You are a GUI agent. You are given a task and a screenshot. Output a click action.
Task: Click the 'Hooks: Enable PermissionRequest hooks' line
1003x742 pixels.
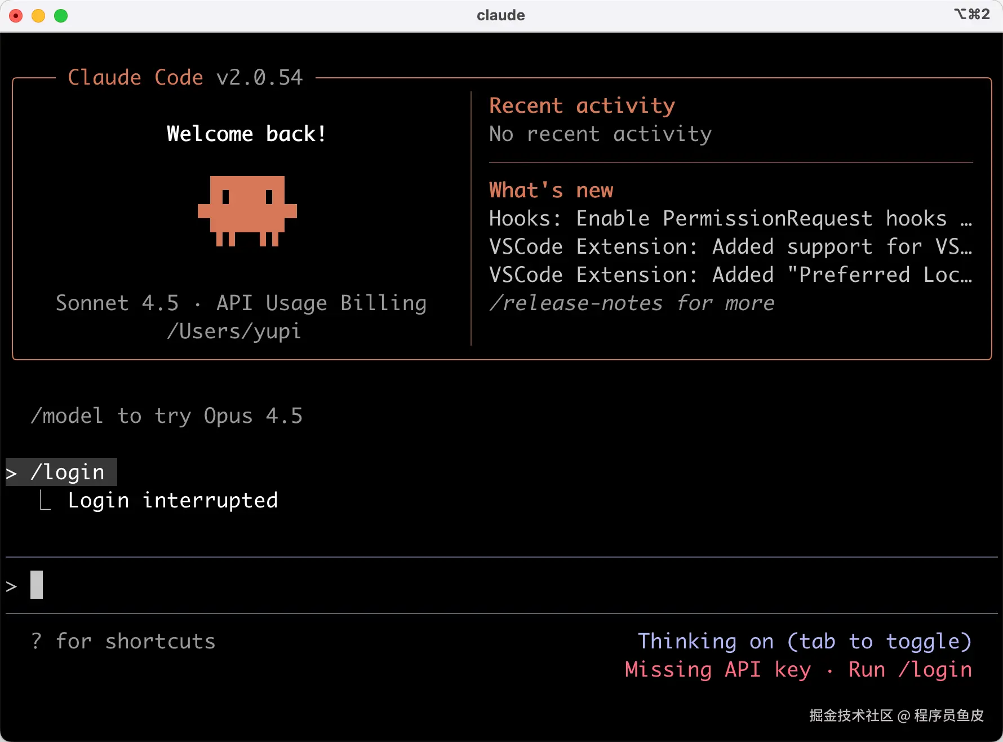[731, 219]
